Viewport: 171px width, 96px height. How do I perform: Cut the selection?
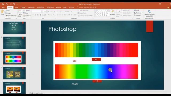click(x=7, y=10)
